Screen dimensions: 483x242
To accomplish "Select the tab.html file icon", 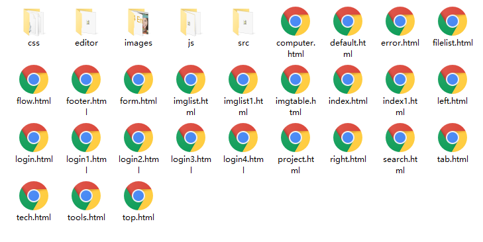I will point(453,138).
